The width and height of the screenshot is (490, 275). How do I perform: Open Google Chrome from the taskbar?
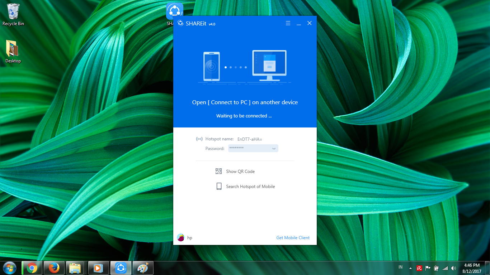click(32, 268)
